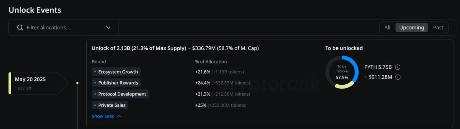This screenshot has height=129, width=460.
Task: Click the Private Sales round tag
Action: [110, 105]
